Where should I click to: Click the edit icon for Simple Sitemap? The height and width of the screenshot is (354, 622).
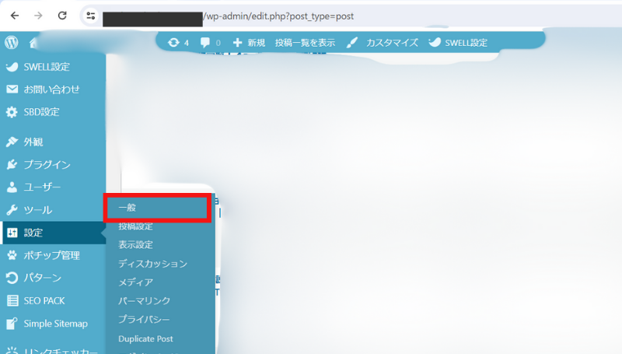tap(12, 324)
